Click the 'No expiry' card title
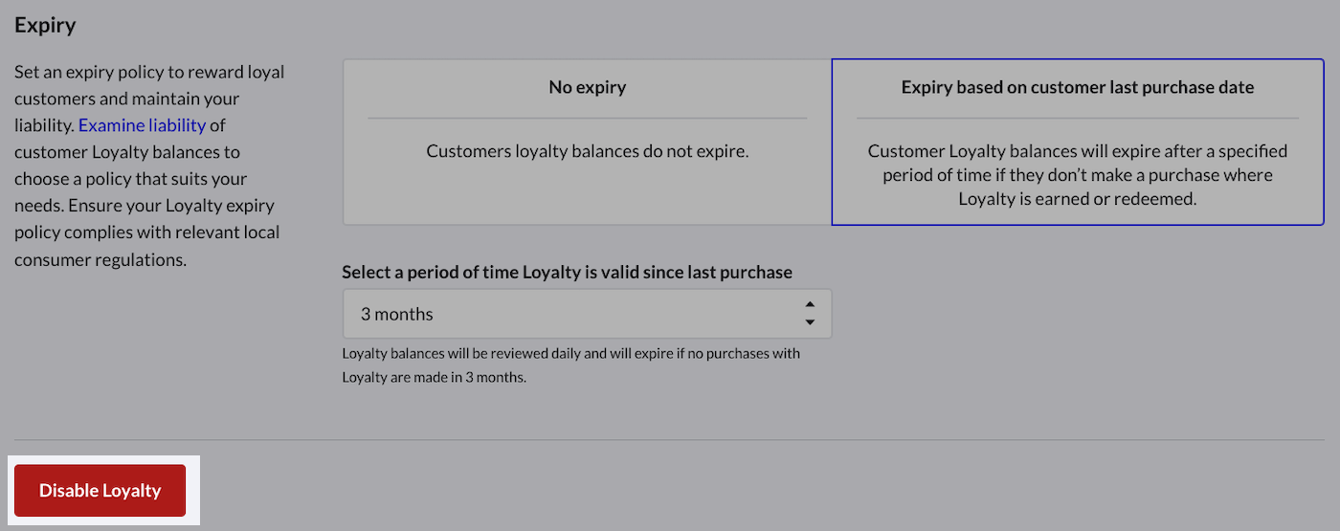The image size is (1340, 531). [587, 87]
